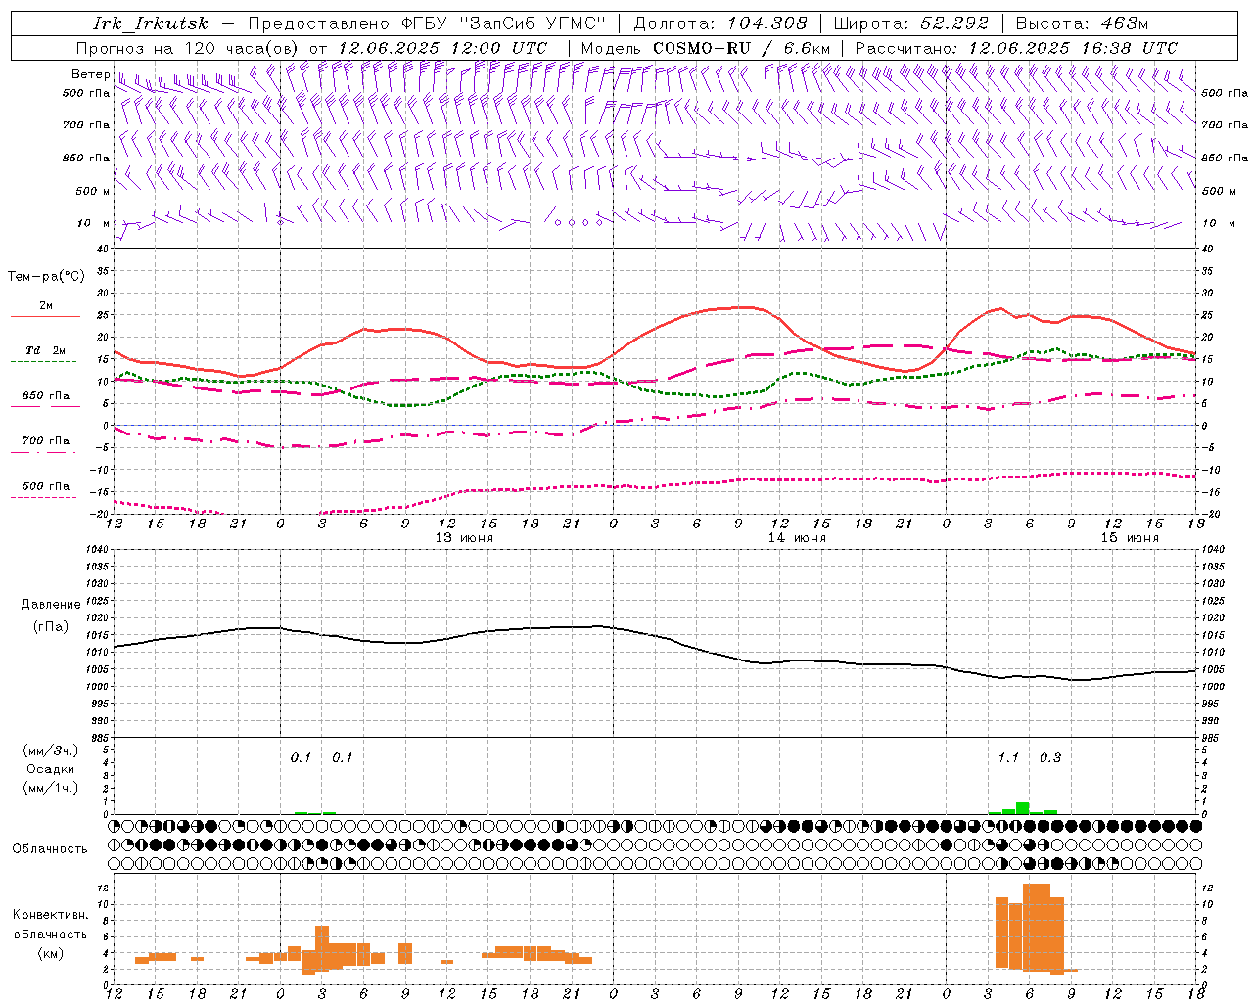Click the "Давление" pressure panel label
Screen dimensions: 1253x1002
[51, 605]
